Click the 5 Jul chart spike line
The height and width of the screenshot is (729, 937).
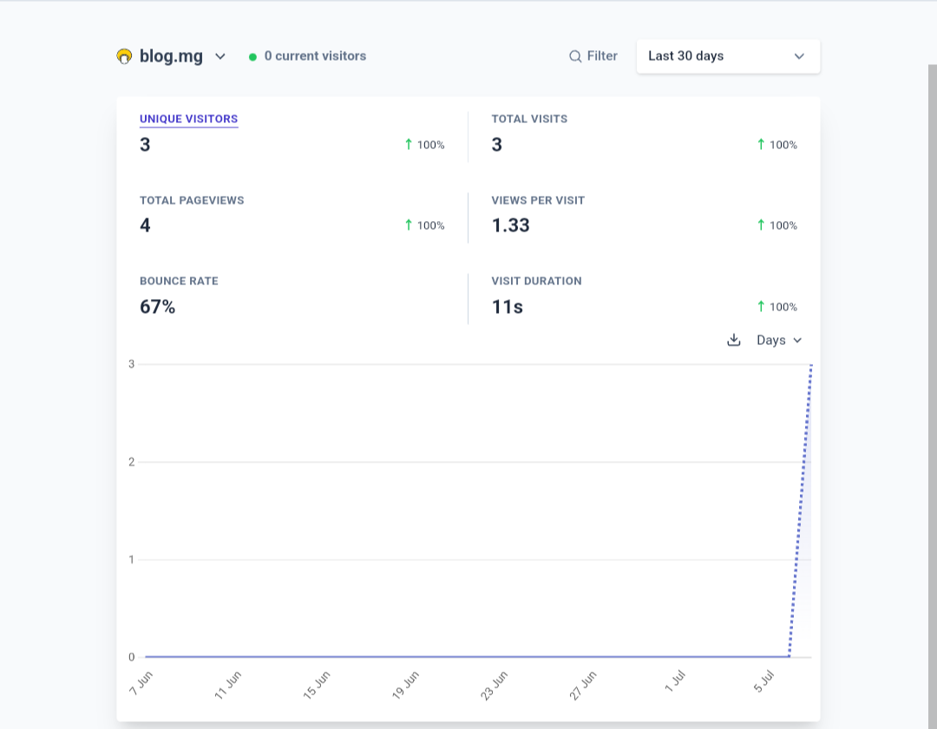[x=800, y=511]
